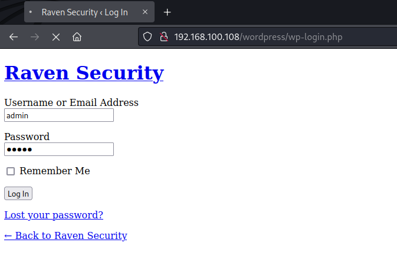The height and width of the screenshot is (269, 397).
Task: Click the Username or Email Address label
Action: click(x=71, y=102)
